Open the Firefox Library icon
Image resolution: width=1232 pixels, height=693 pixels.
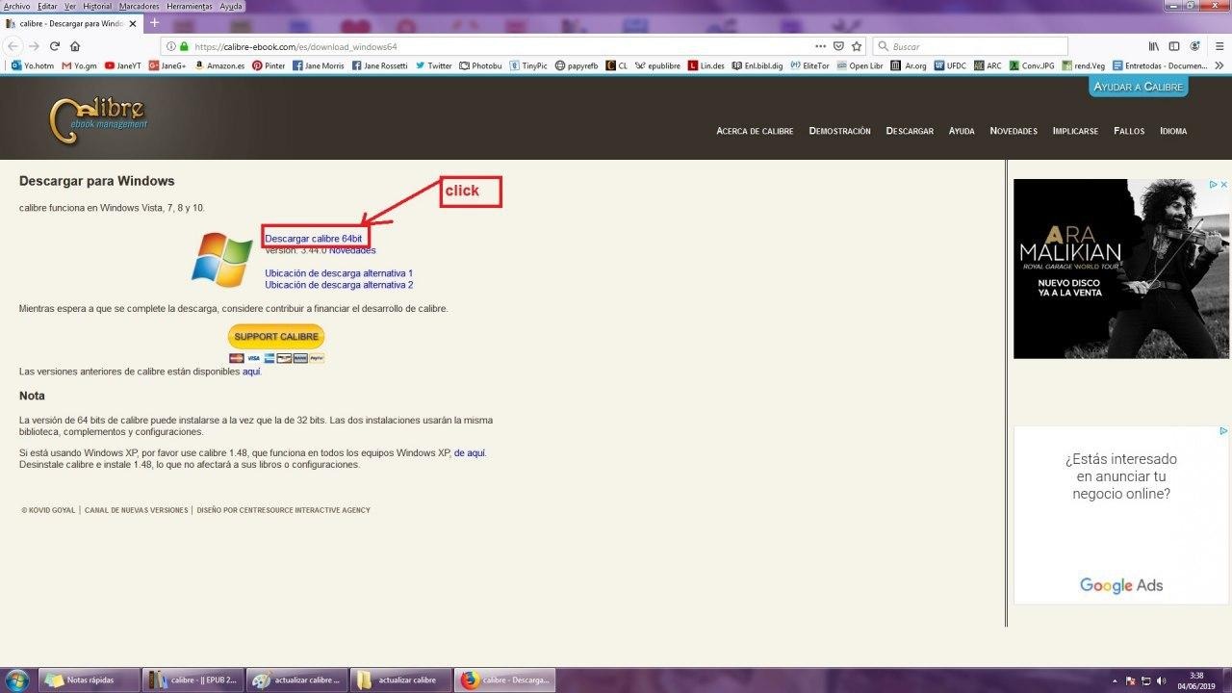1153,46
